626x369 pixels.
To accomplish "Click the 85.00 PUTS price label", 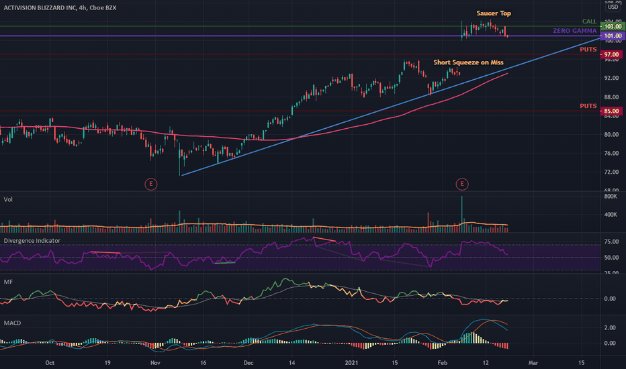I will point(611,111).
